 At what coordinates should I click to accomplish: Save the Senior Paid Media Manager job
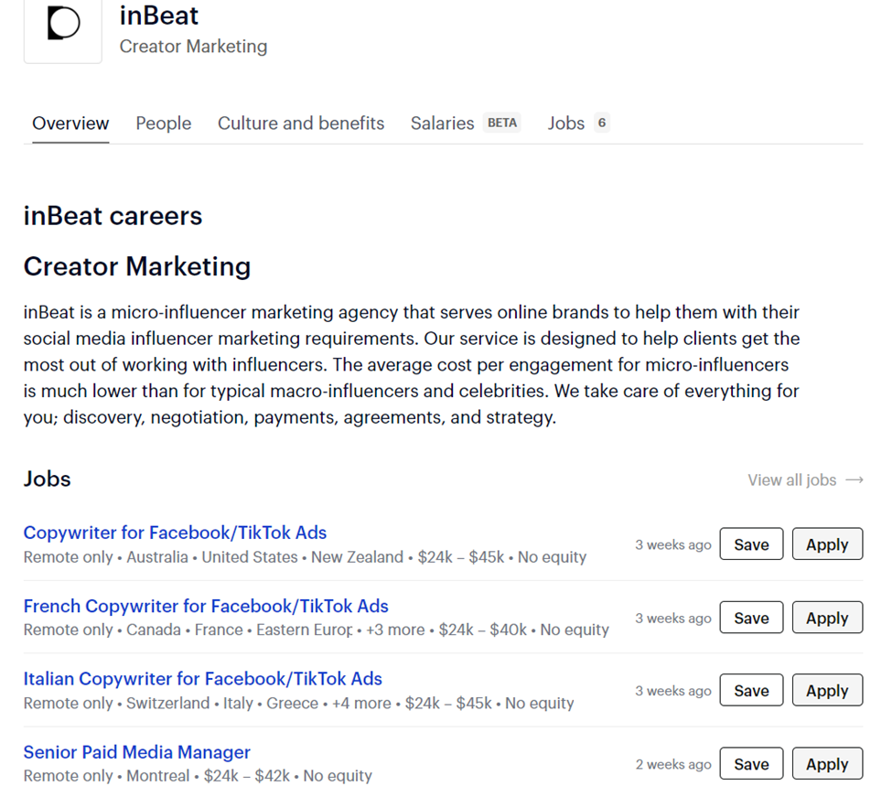(751, 764)
